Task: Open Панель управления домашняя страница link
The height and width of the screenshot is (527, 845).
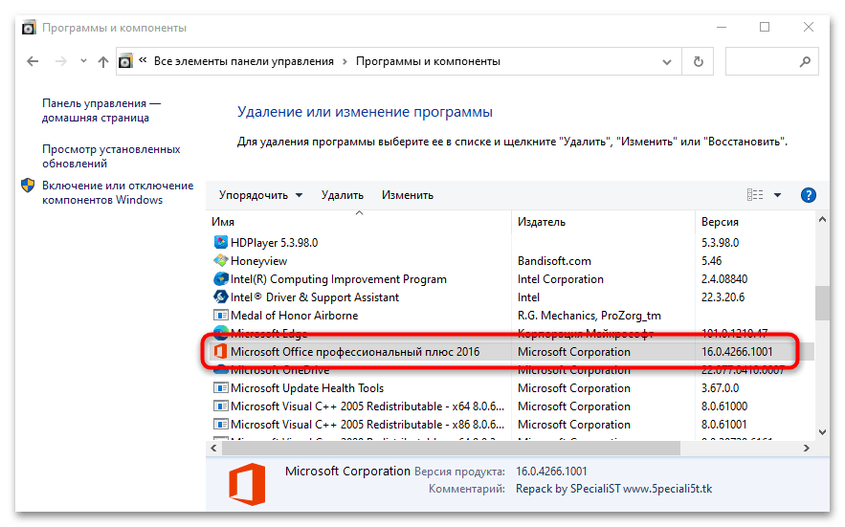Action: [100, 110]
